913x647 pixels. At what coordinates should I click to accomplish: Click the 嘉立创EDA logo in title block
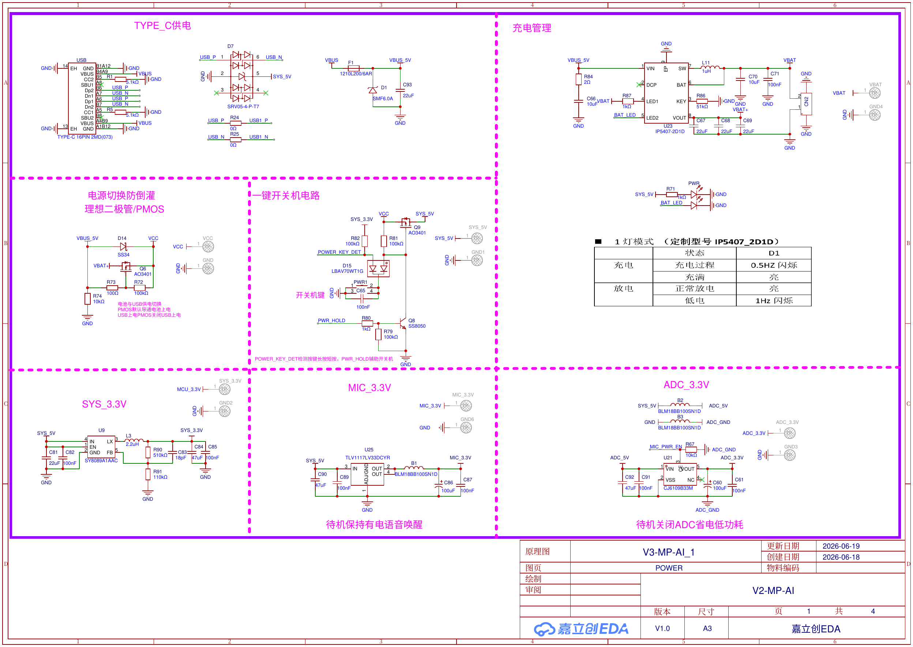(581, 629)
